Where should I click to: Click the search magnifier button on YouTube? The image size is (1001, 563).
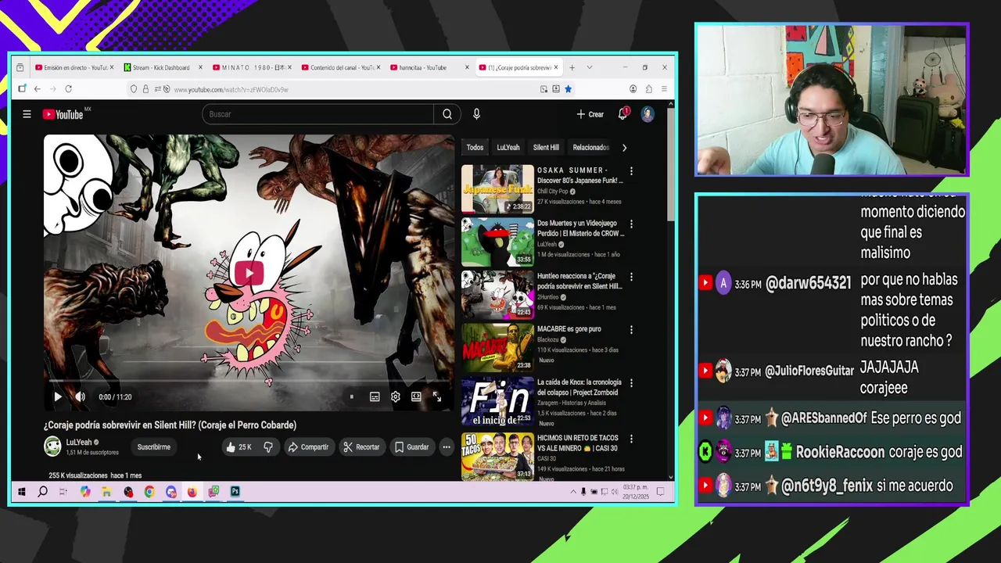447,114
